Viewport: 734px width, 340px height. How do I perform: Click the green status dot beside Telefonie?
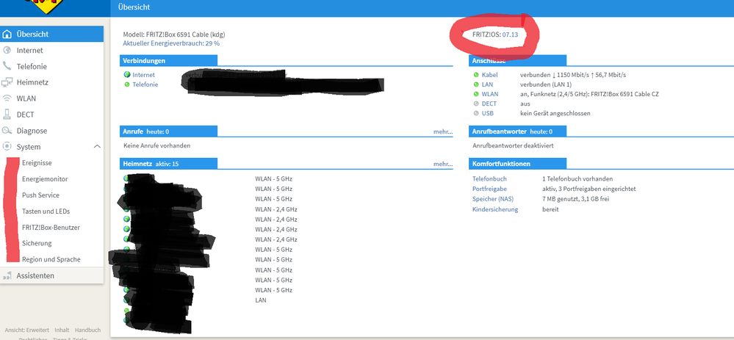click(127, 84)
